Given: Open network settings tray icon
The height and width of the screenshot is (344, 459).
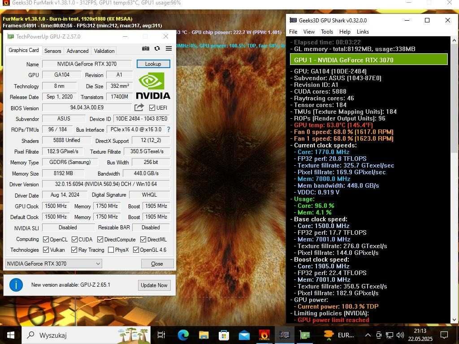Looking at the screenshot, I should click(390, 335).
